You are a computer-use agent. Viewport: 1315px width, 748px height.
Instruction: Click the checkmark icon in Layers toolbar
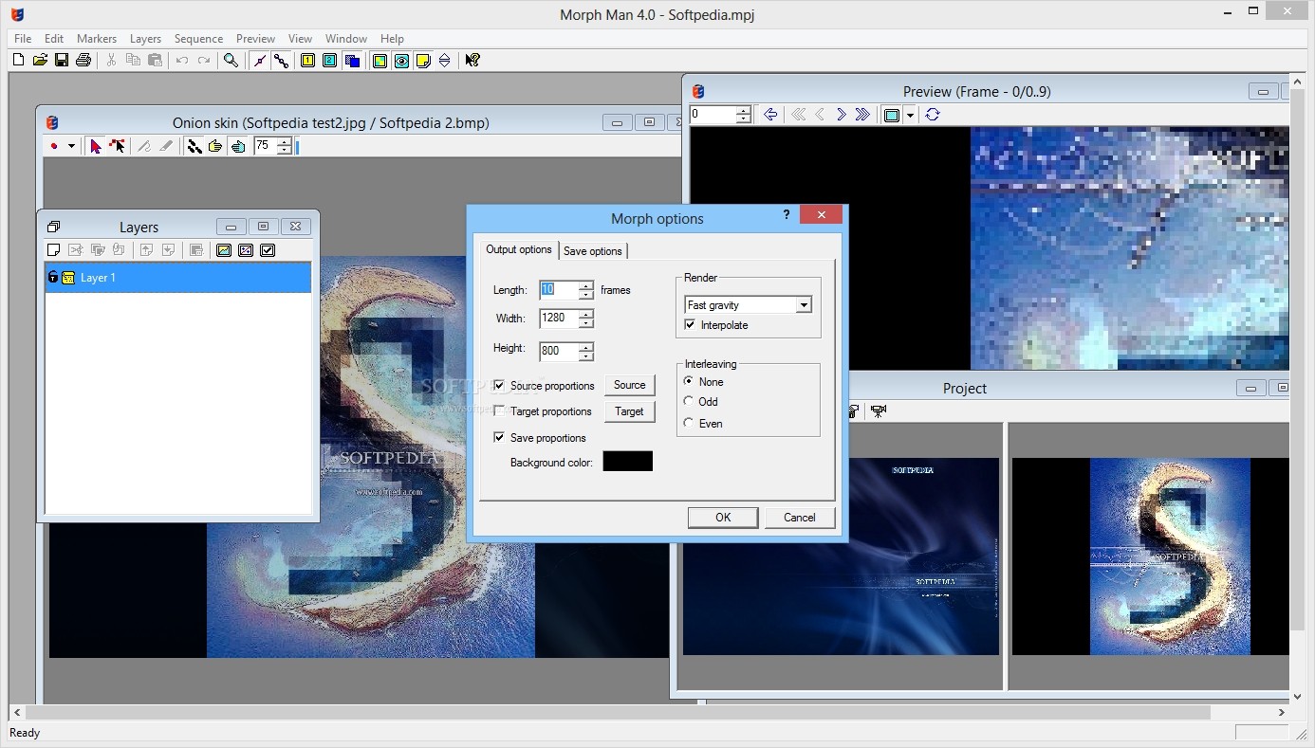click(x=268, y=250)
